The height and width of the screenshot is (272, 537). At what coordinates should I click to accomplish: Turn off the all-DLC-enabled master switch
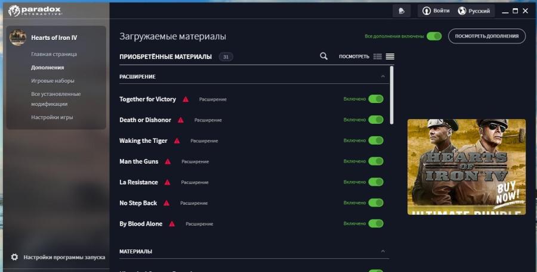coord(434,36)
